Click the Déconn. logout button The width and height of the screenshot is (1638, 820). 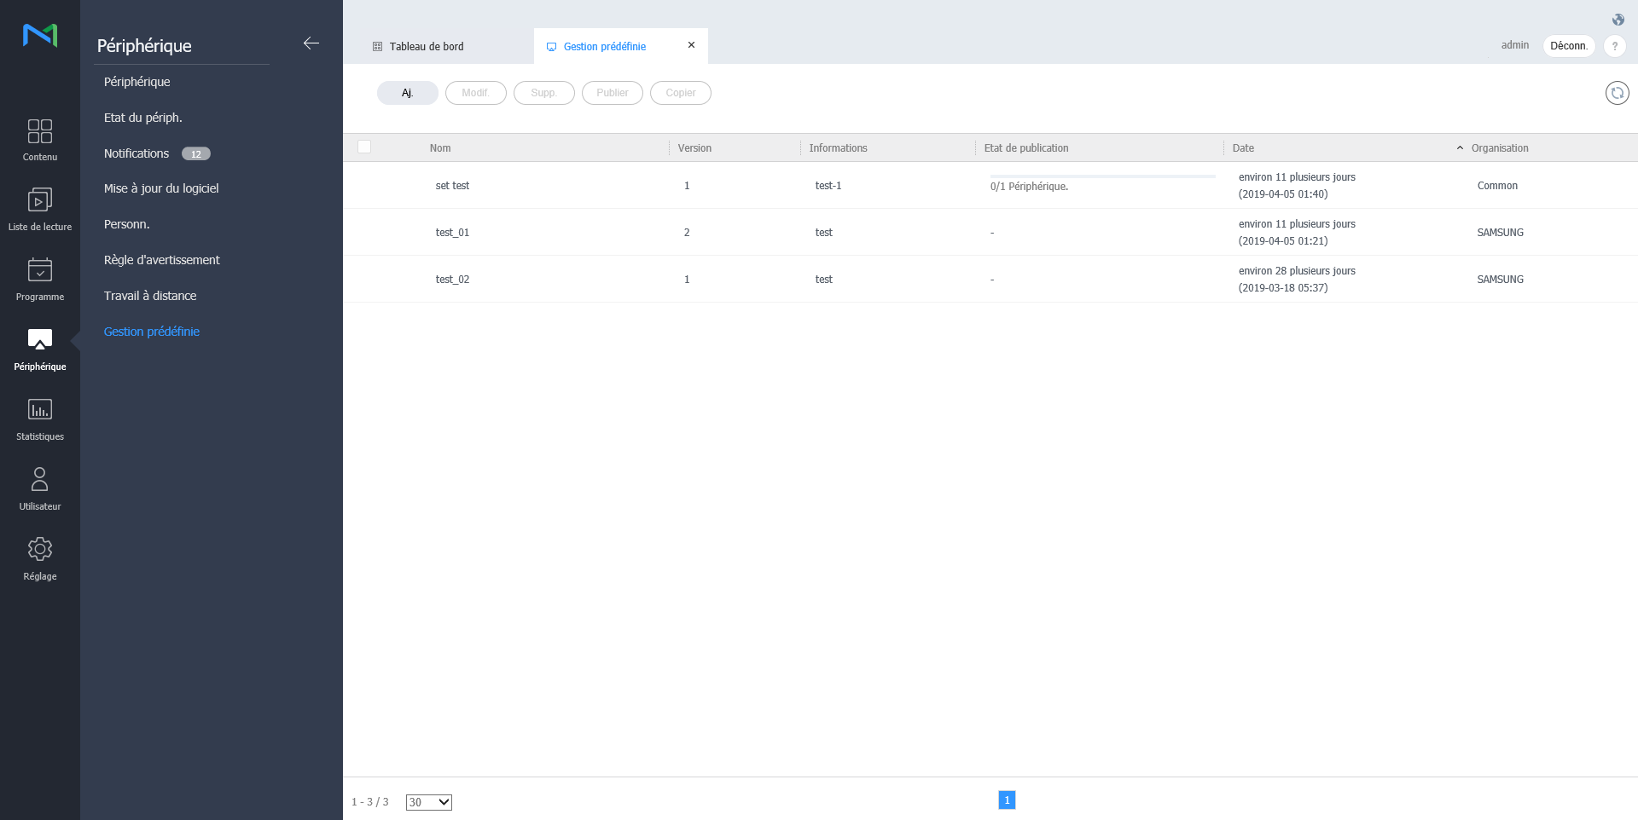(x=1568, y=46)
